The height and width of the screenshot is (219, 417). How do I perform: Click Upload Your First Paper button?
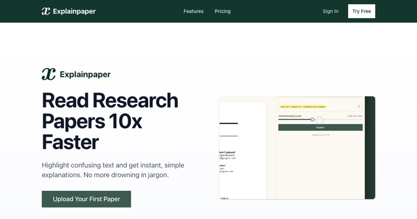tap(86, 199)
